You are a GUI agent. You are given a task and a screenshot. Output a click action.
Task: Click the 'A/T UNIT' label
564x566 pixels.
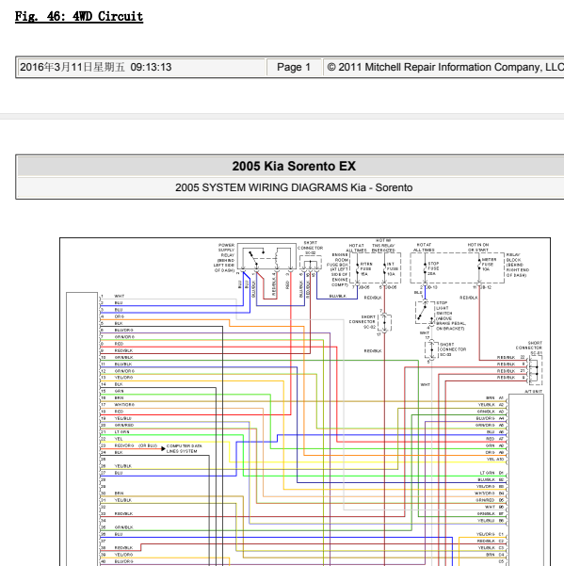coord(533,391)
